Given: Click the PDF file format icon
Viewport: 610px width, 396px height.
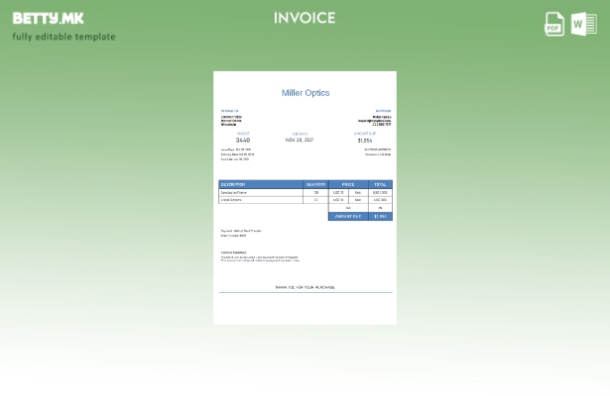Looking at the screenshot, I should (554, 25).
